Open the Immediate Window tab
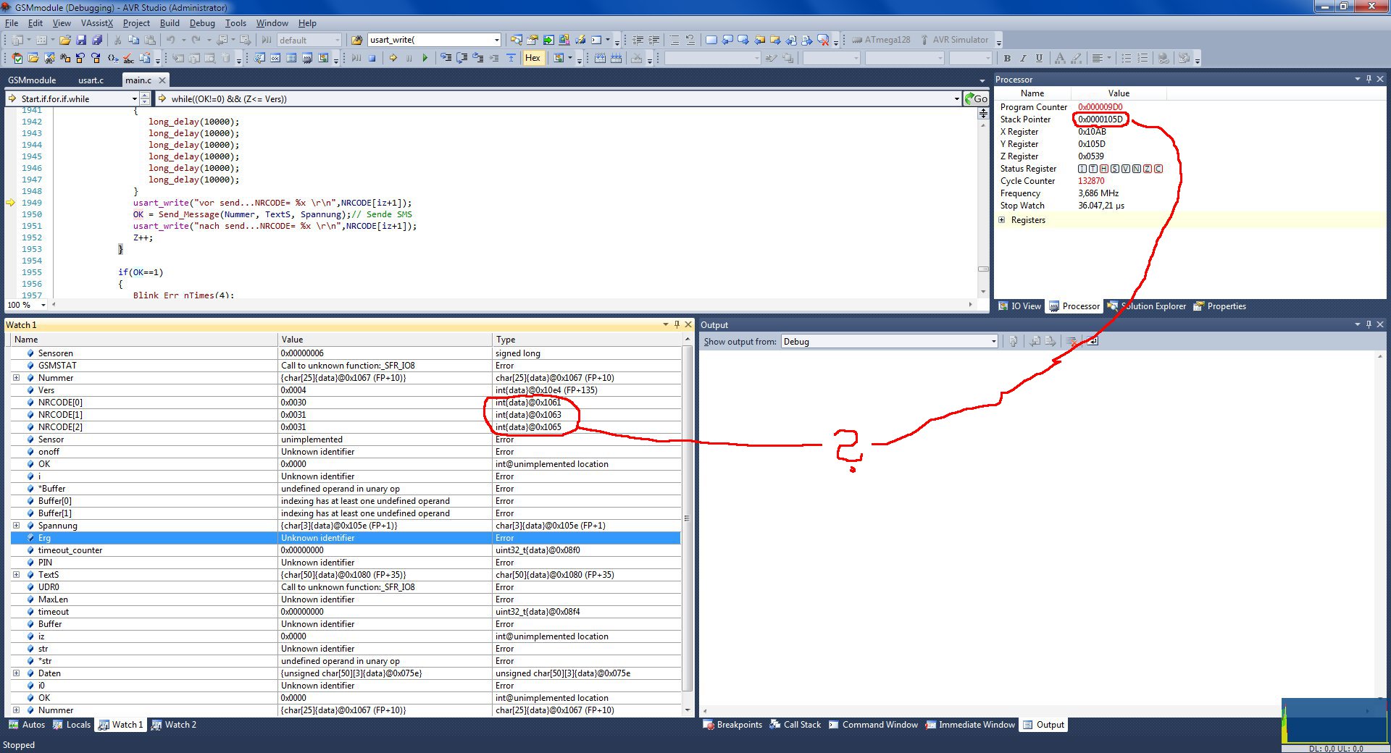This screenshot has height=753, width=1391. 970,725
